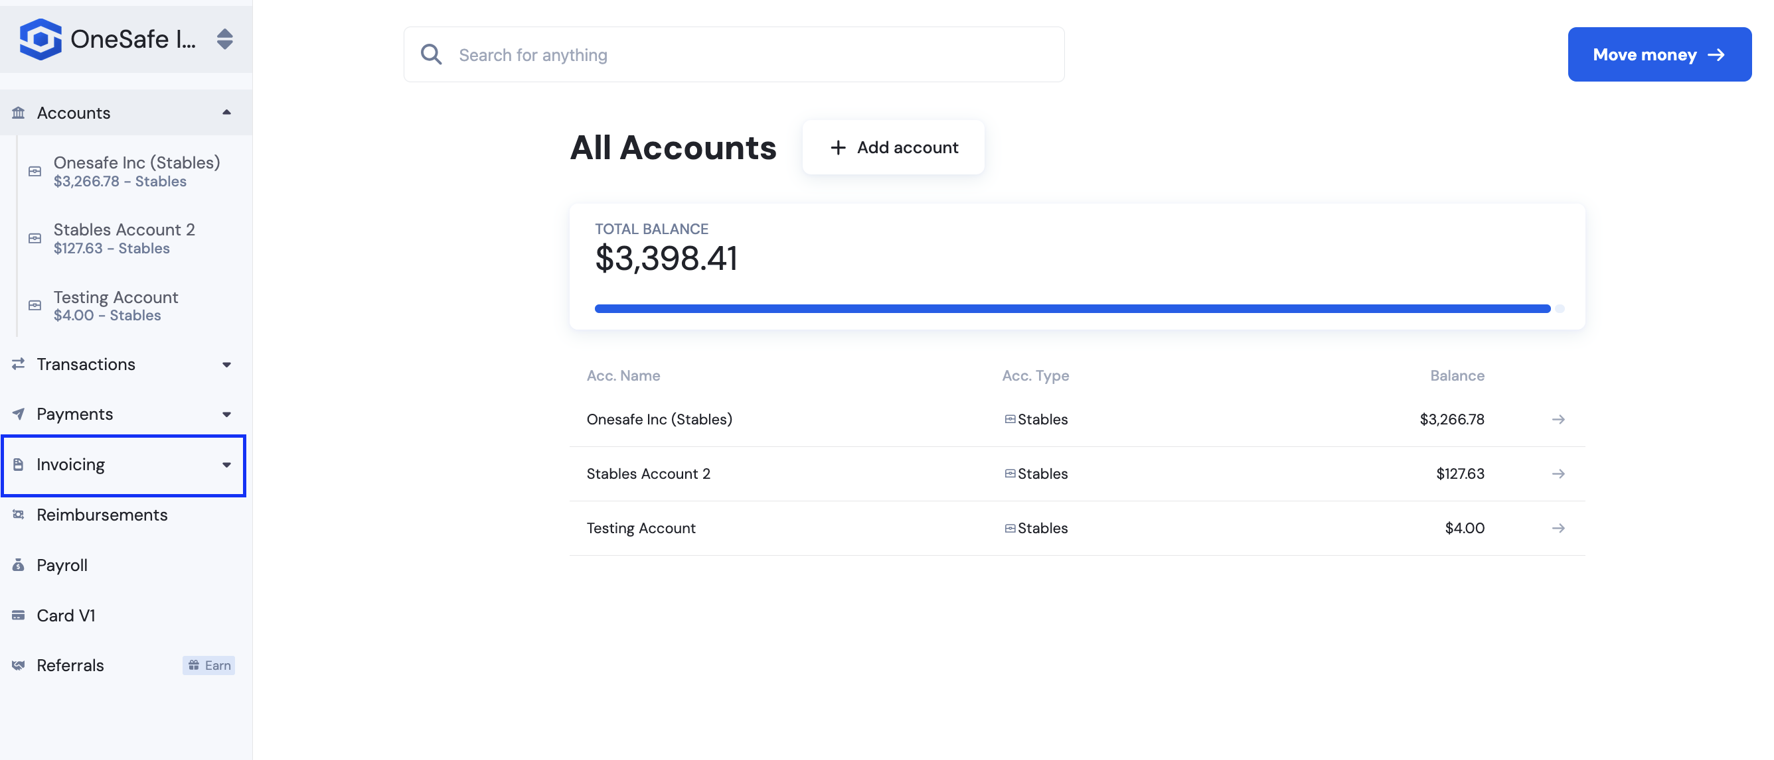This screenshot has height=760, width=1774.
Task: Focus the Search for anything field
Action: coord(734,54)
